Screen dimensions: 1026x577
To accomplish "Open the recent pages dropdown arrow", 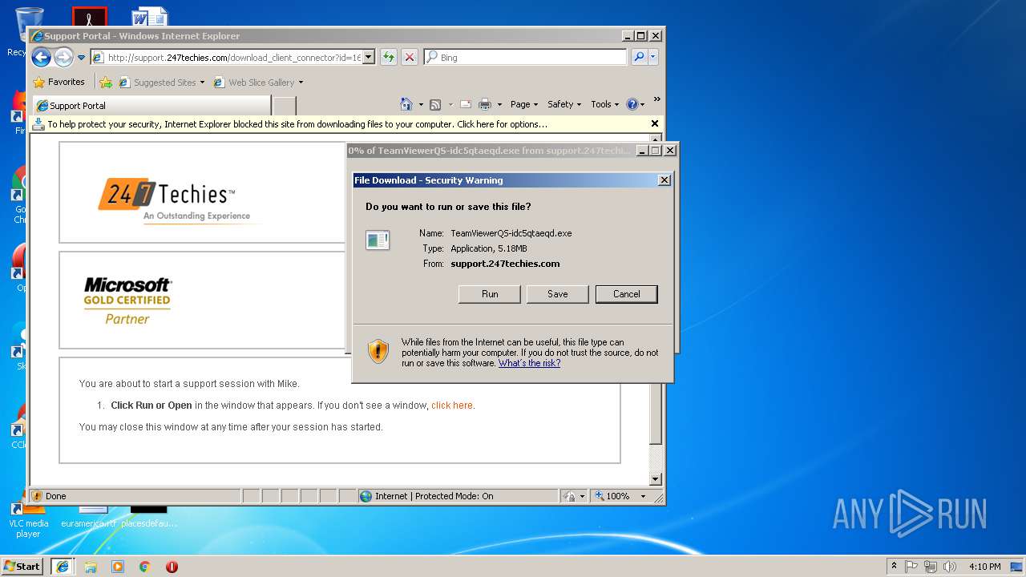I will pyautogui.click(x=81, y=58).
